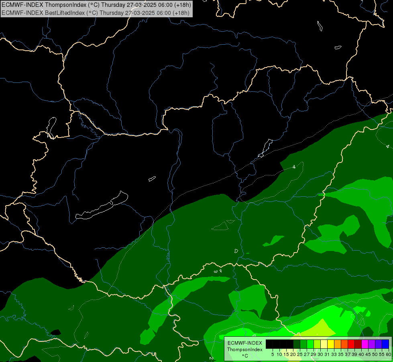This screenshot has height=362, width=393.
Task: Select the purple 45–50 legend swatch
Action: (x=372, y=344)
